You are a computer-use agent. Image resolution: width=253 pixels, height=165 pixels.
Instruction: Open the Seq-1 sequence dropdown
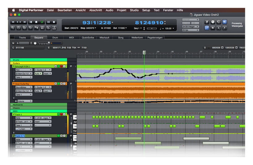(x=138, y=28)
